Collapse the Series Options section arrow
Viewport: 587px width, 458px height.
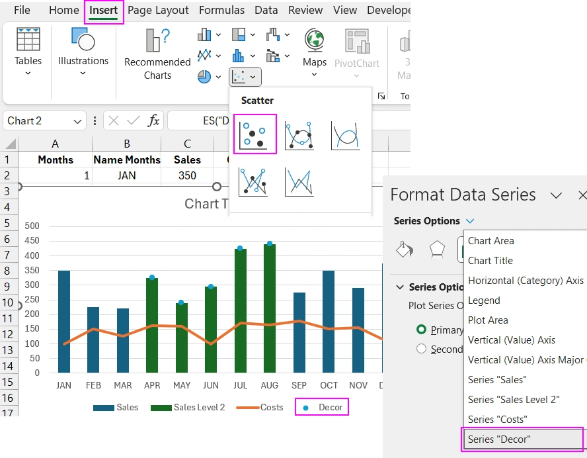point(399,287)
